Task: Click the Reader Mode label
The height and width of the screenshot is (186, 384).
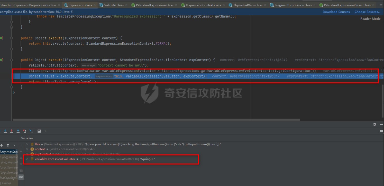Action: [370, 19]
